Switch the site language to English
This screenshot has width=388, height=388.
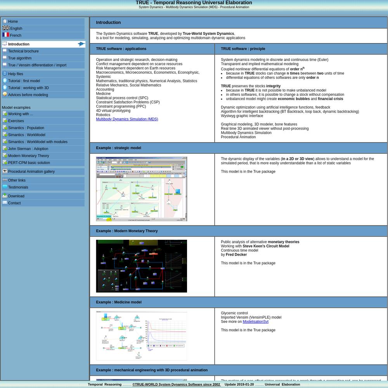43,28
